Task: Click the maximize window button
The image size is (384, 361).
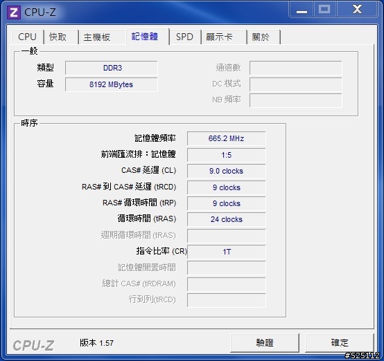Action: pos(324,9)
